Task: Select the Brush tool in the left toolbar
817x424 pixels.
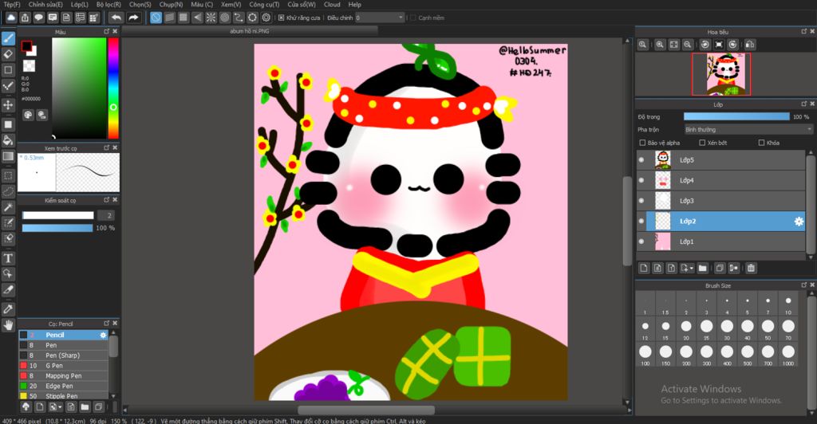Action: [x=8, y=38]
